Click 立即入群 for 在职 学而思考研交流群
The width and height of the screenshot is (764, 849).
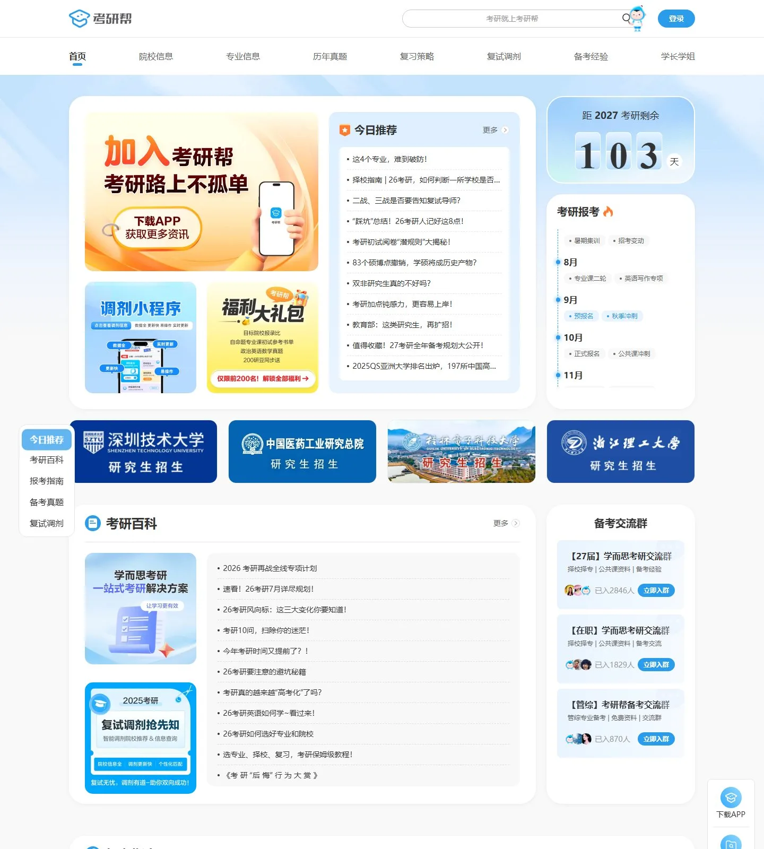coord(656,664)
